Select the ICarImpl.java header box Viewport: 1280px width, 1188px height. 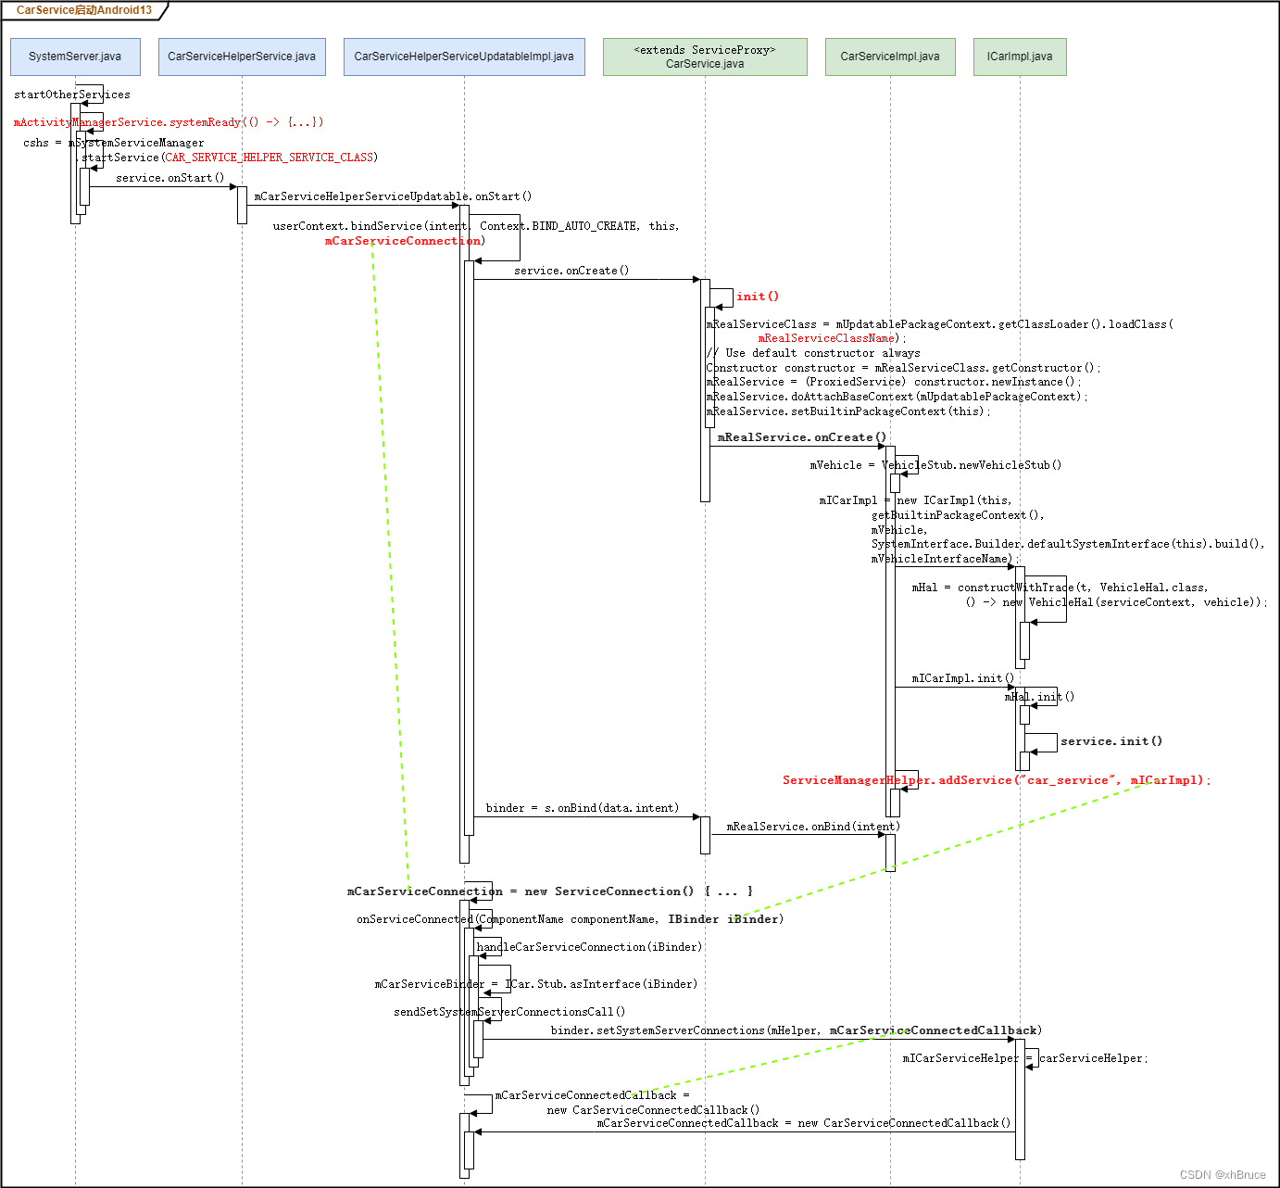[x=1020, y=57]
